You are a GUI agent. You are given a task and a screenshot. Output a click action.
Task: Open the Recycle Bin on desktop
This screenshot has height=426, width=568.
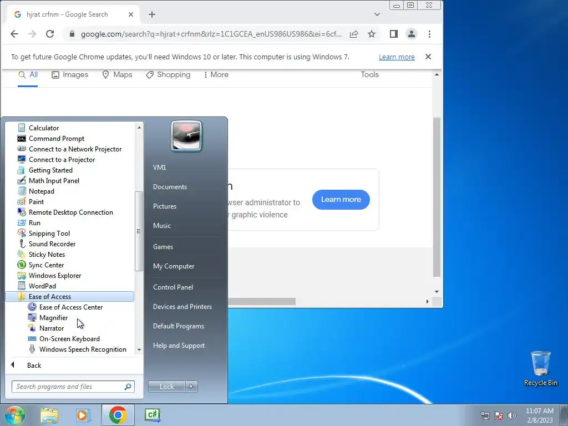540,368
